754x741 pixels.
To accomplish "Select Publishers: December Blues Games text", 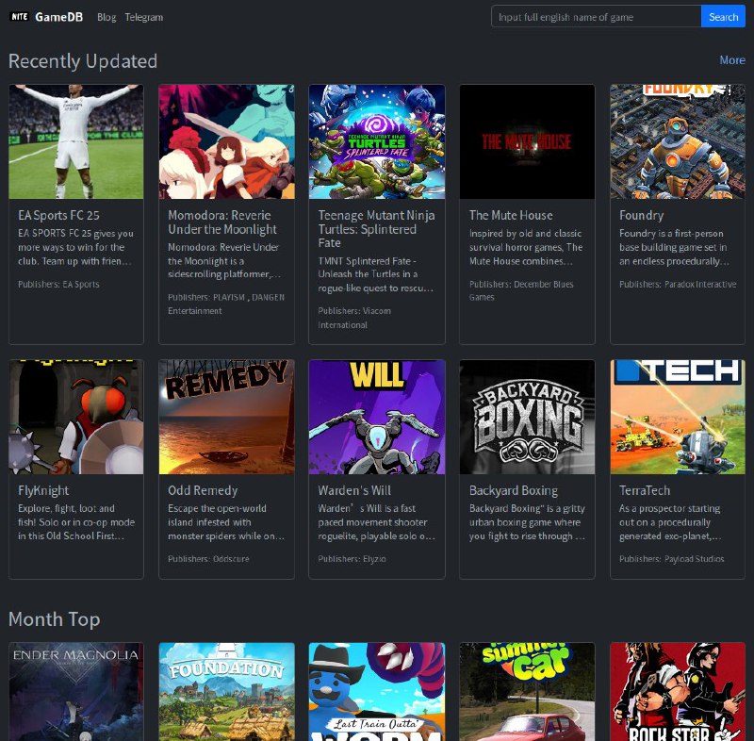I will (521, 290).
